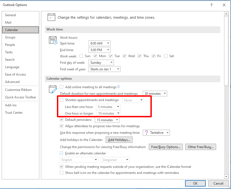Select Mail in the options sidebar
Screen dimensions: 231x189
(20, 22)
